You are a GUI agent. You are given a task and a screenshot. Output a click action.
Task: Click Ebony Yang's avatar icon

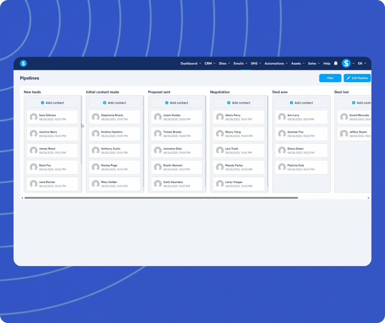(220, 134)
